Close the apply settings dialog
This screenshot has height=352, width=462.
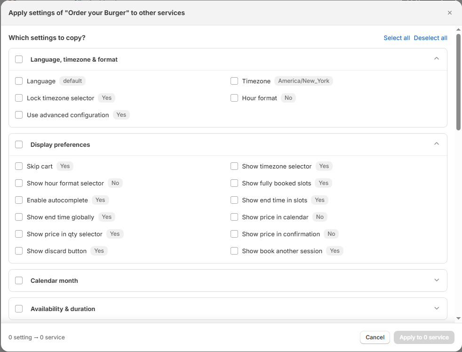point(449,13)
